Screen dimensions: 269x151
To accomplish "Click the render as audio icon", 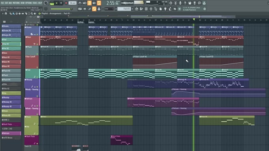I will pos(195,3).
